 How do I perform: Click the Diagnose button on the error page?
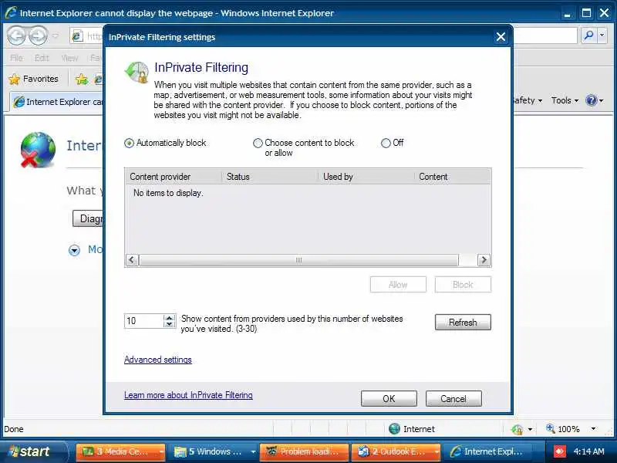pos(88,218)
